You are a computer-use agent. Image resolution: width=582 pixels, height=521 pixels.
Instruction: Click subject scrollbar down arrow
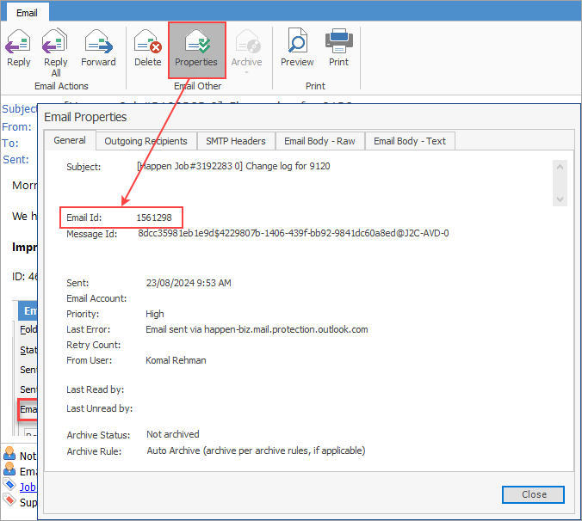[560, 199]
